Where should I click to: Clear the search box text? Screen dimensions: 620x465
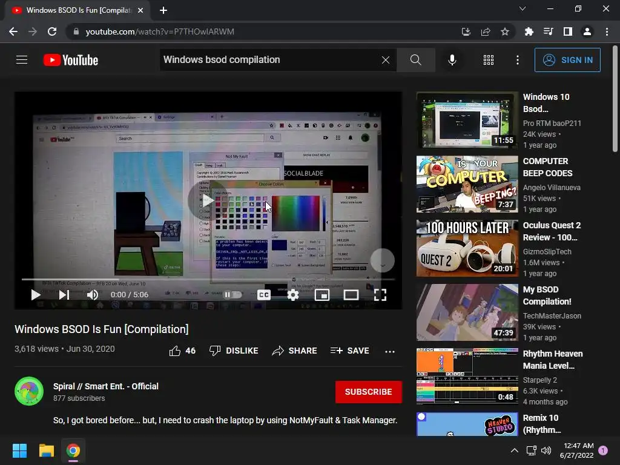click(386, 60)
